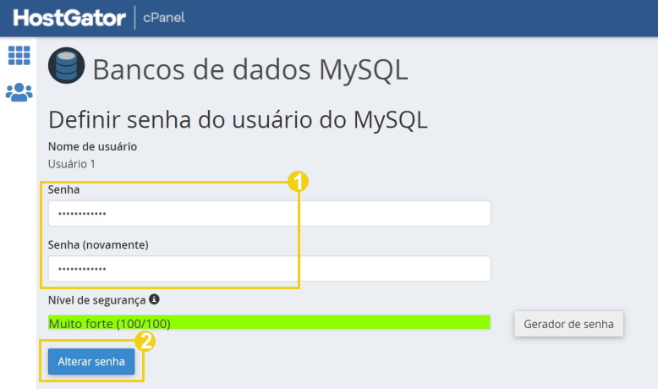Viewport: 658px width, 389px height.
Task: Click the Senha (novamente) field label
Action: pyautogui.click(x=98, y=244)
